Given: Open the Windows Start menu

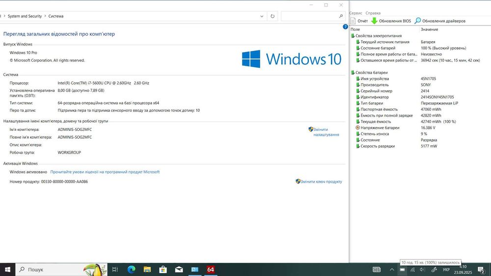Looking at the screenshot, I should 7,270.
